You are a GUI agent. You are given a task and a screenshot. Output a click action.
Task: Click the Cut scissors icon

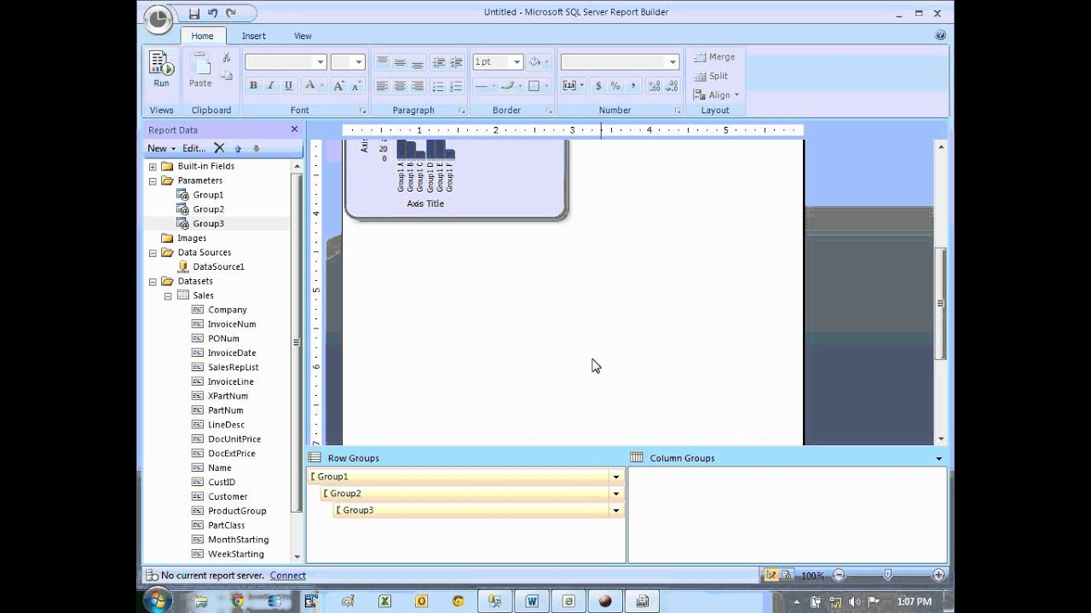pyautogui.click(x=226, y=58)
